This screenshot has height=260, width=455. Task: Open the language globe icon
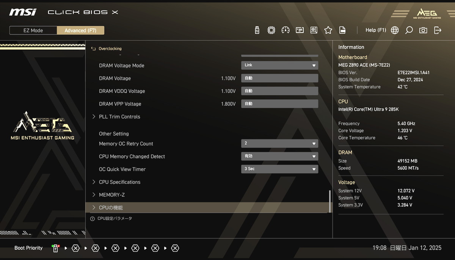click(395, 30)
